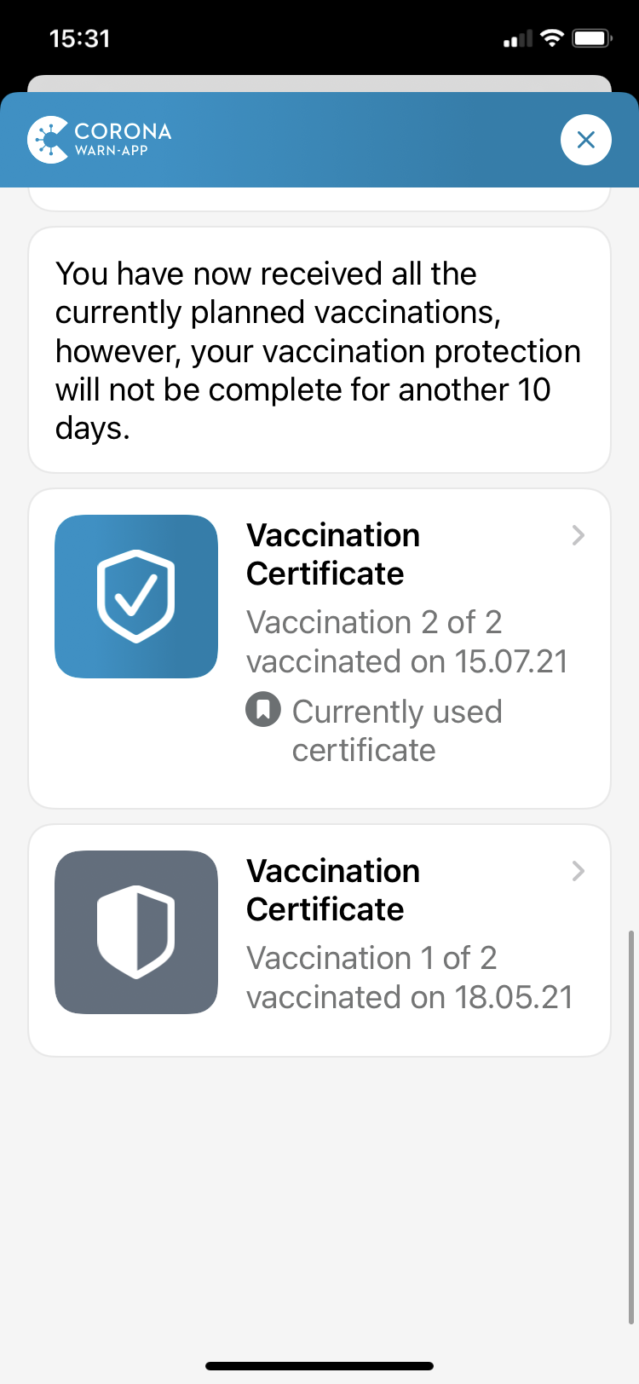Tap the bookmark icon beside Currently used
The image size is (639, 1384).
[263, 710]
